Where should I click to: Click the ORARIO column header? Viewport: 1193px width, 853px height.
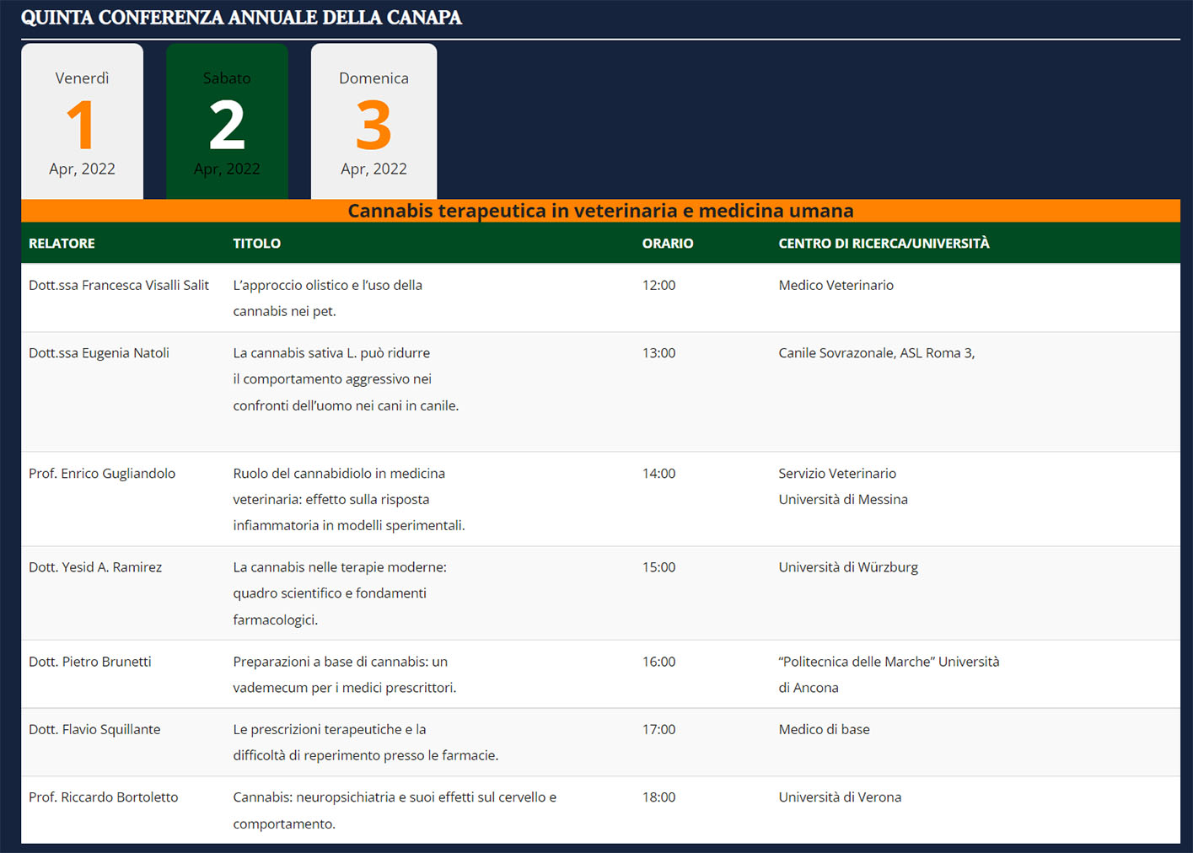[667, 244]
